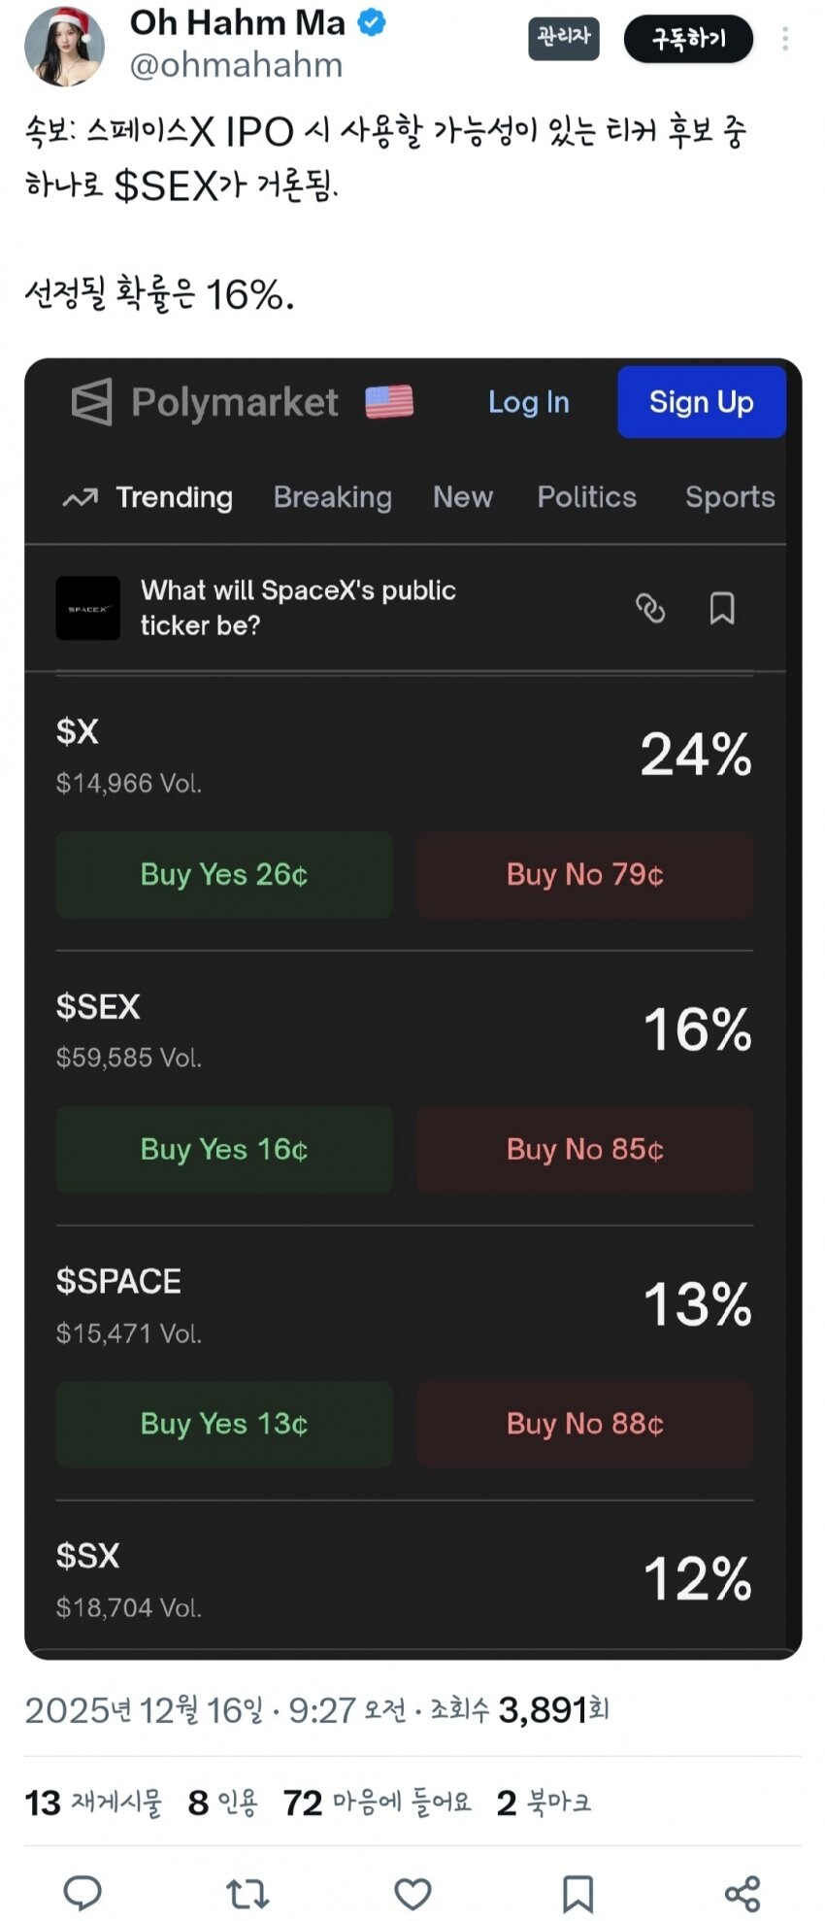This screenshot has width=825, height=1921.
Task: Click the Polymarket logo icon
Action: (x=92, y=401)
